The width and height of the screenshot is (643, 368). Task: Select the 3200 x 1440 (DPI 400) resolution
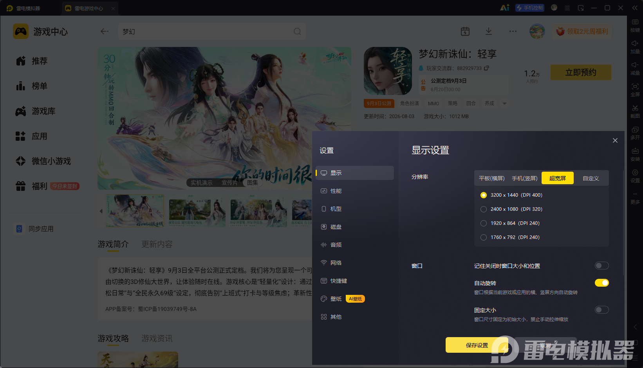pos(484,195)
